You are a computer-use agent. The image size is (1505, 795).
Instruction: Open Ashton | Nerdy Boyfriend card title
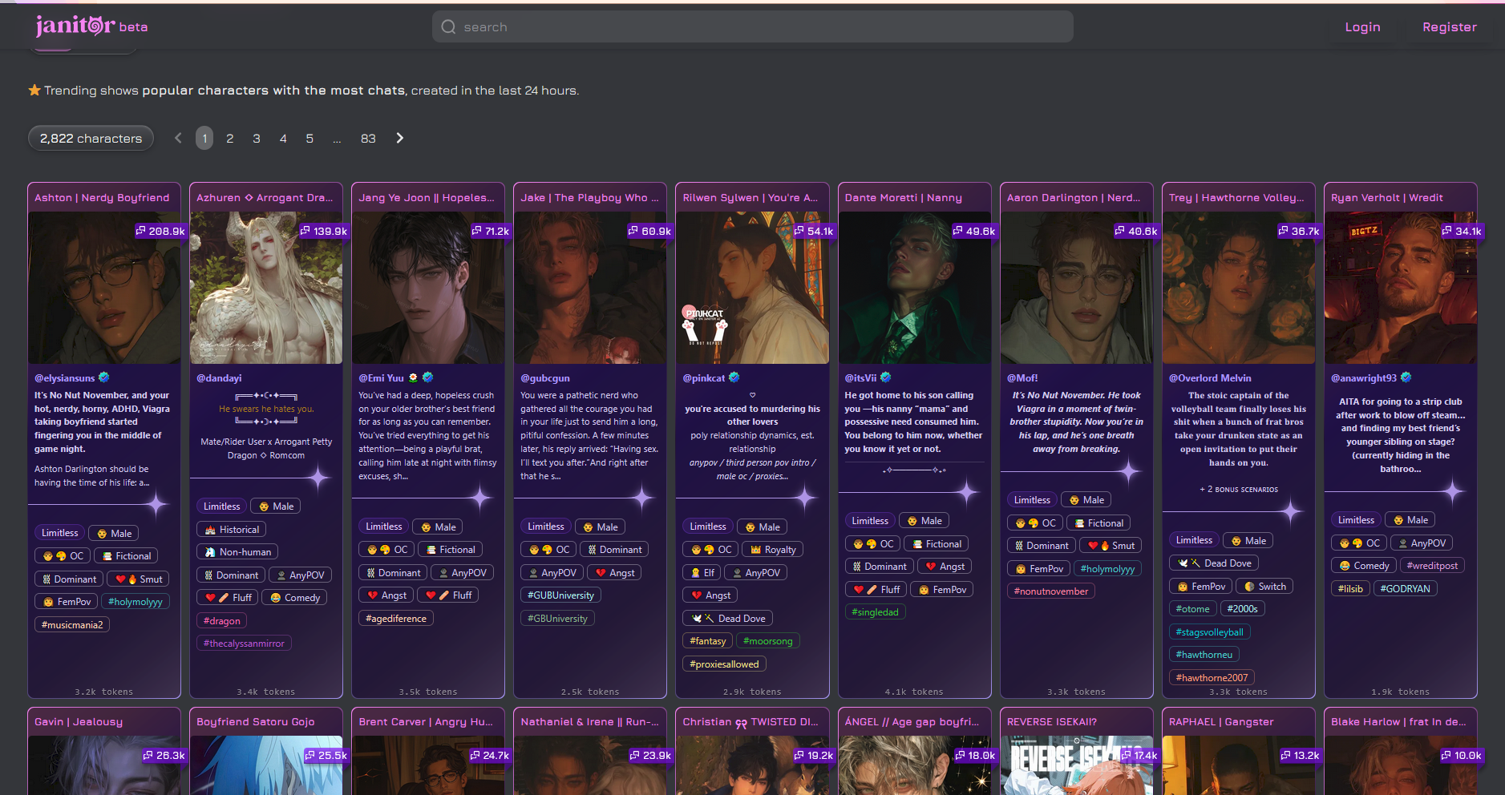[x=102, y=197]
